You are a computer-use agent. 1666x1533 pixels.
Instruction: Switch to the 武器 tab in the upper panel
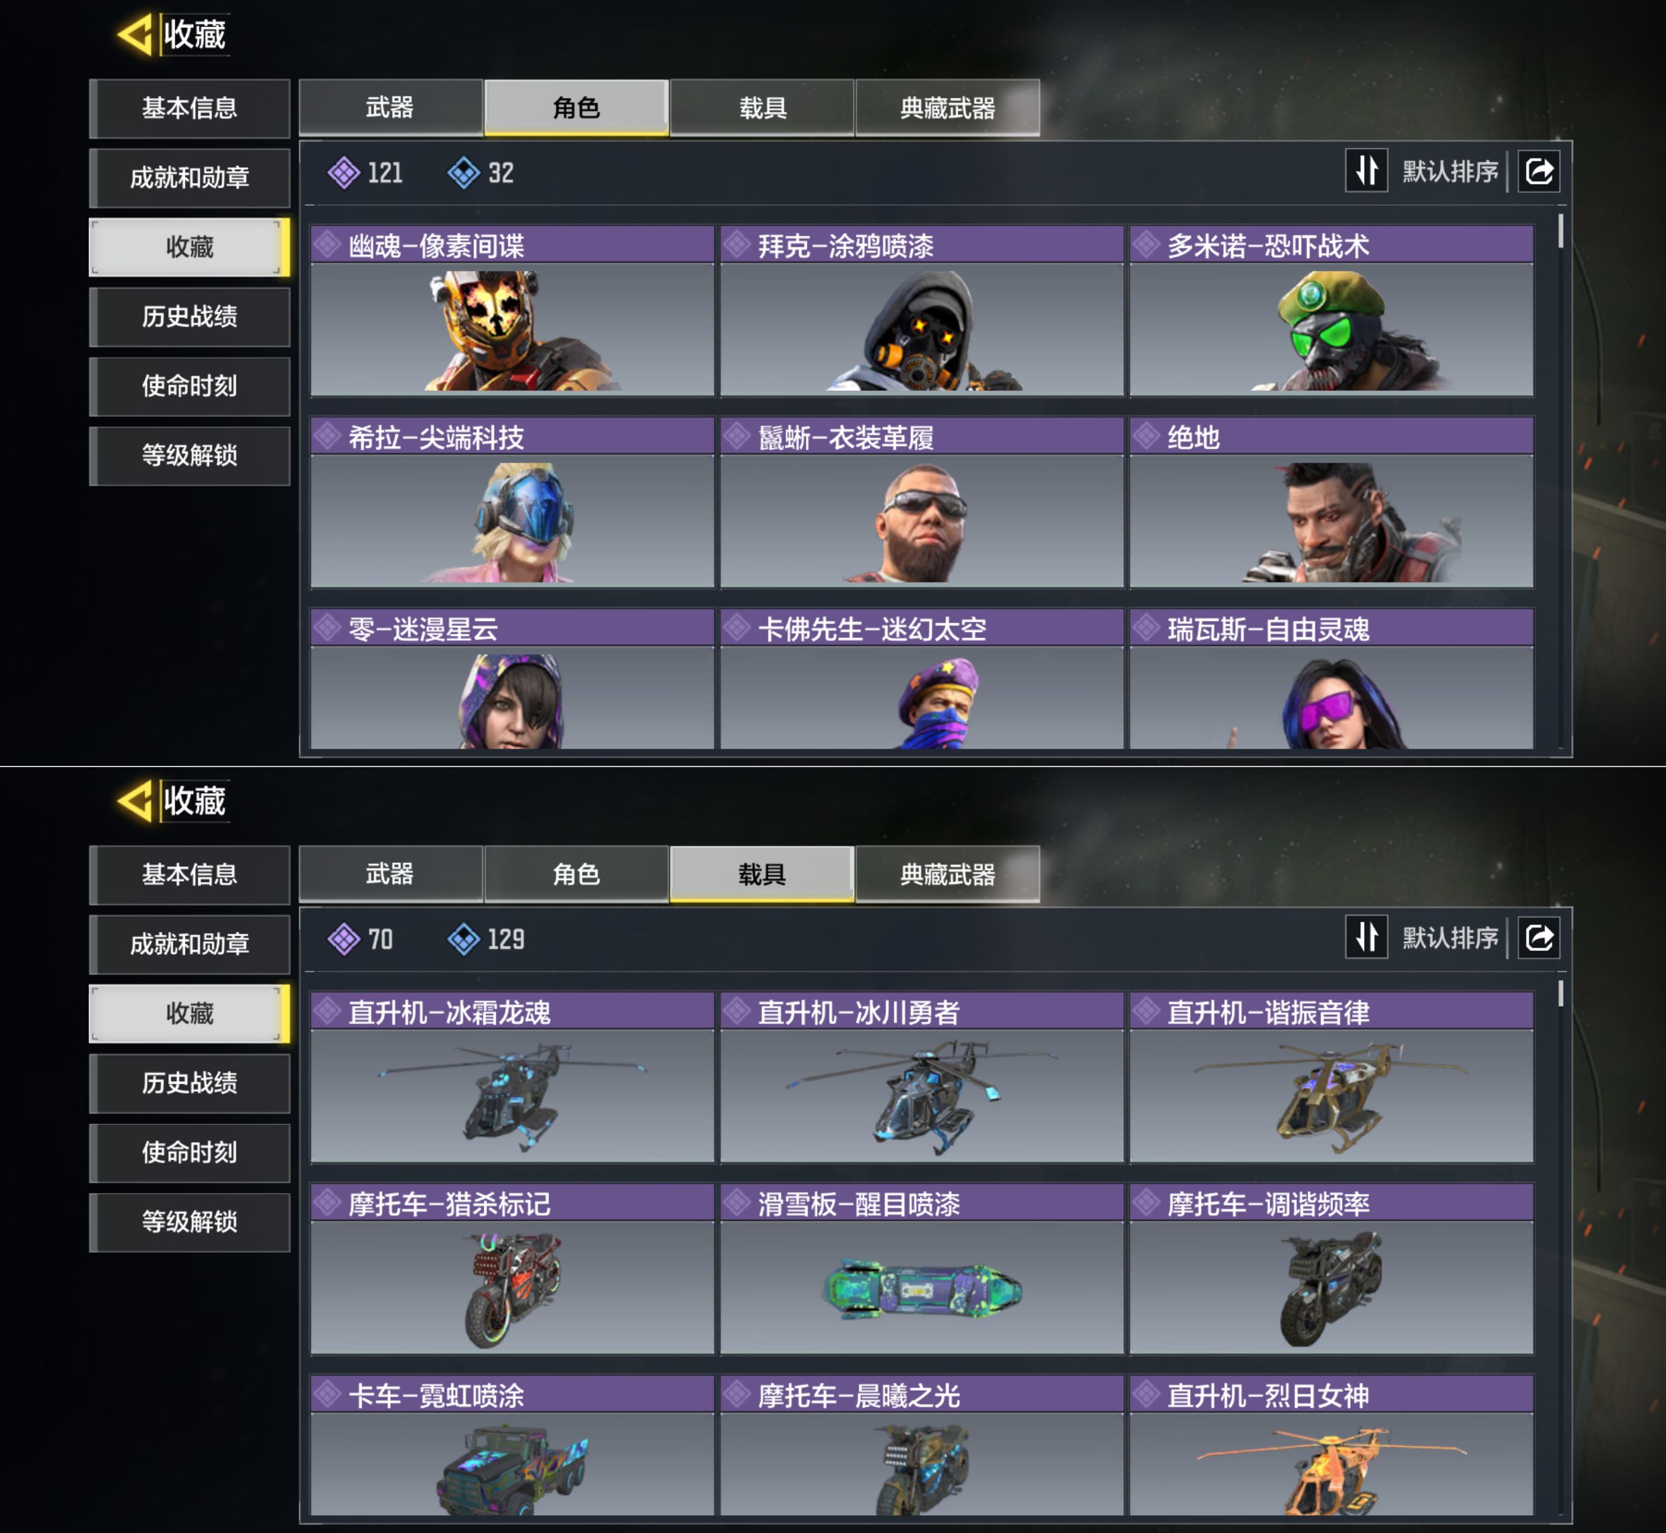[391, 107]
